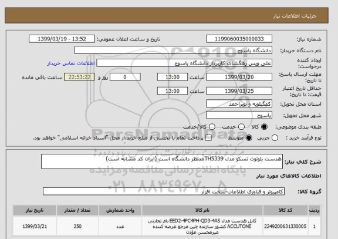Click the response deadline time 13:00 field
This screenshot has width=338, height=239.
coord(173,77)
